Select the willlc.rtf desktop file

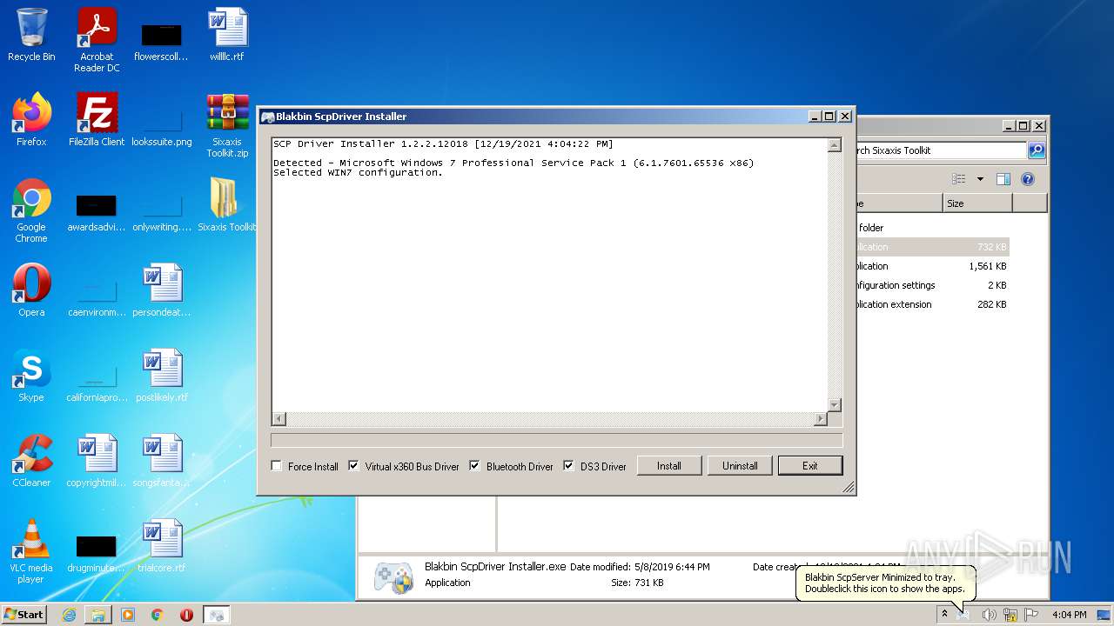(227, 35)
